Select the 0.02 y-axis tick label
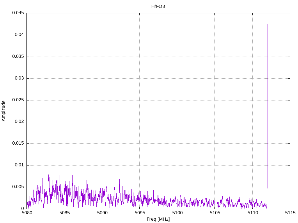 19,122
